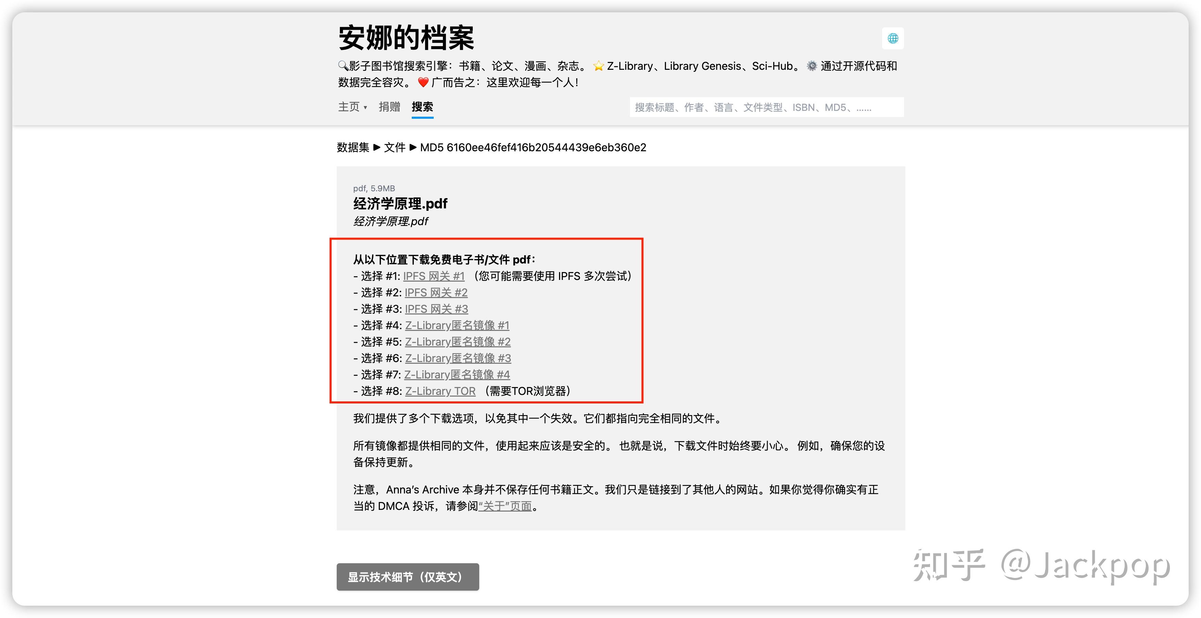Screen dimensions: 1201x618
Task: Open Z-Library匿名镜像 #3 download link
Action: point(458,358)
